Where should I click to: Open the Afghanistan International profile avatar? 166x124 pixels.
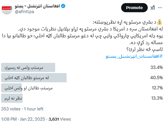click(x=7, y=9)
